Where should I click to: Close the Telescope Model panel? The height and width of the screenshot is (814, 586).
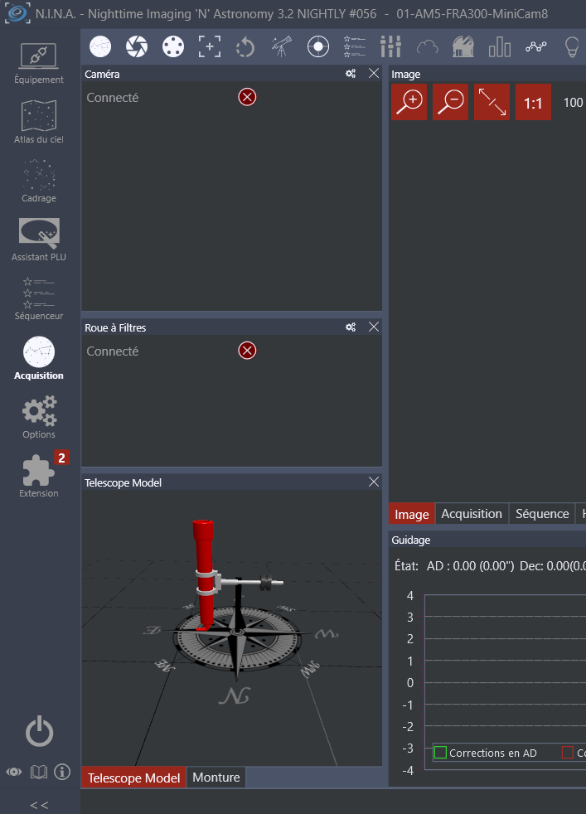(374, 482)
